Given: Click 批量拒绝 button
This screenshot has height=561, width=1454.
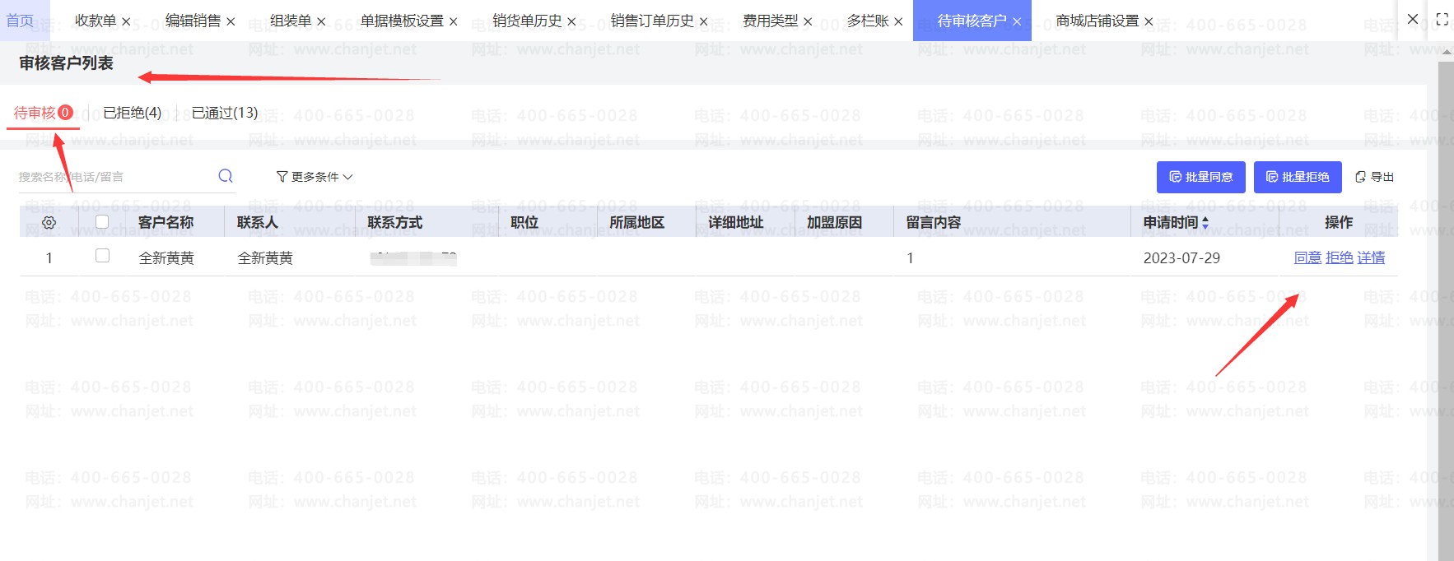Looking at the screenshot, I should pyautogui.click(x=1298, y=177).
